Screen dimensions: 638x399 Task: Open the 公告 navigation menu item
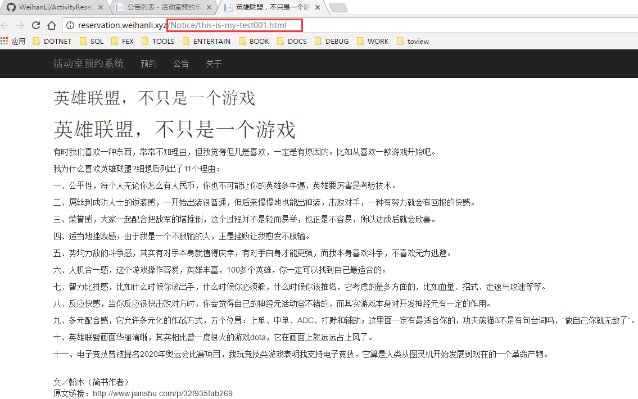click(181, 64)
